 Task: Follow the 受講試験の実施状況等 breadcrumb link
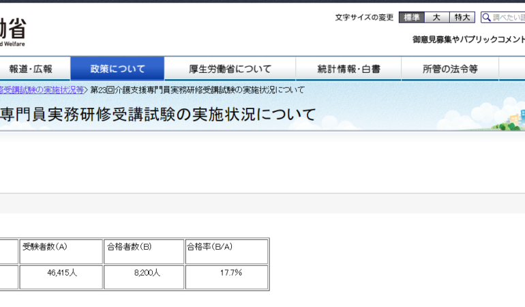click(42, 90)
